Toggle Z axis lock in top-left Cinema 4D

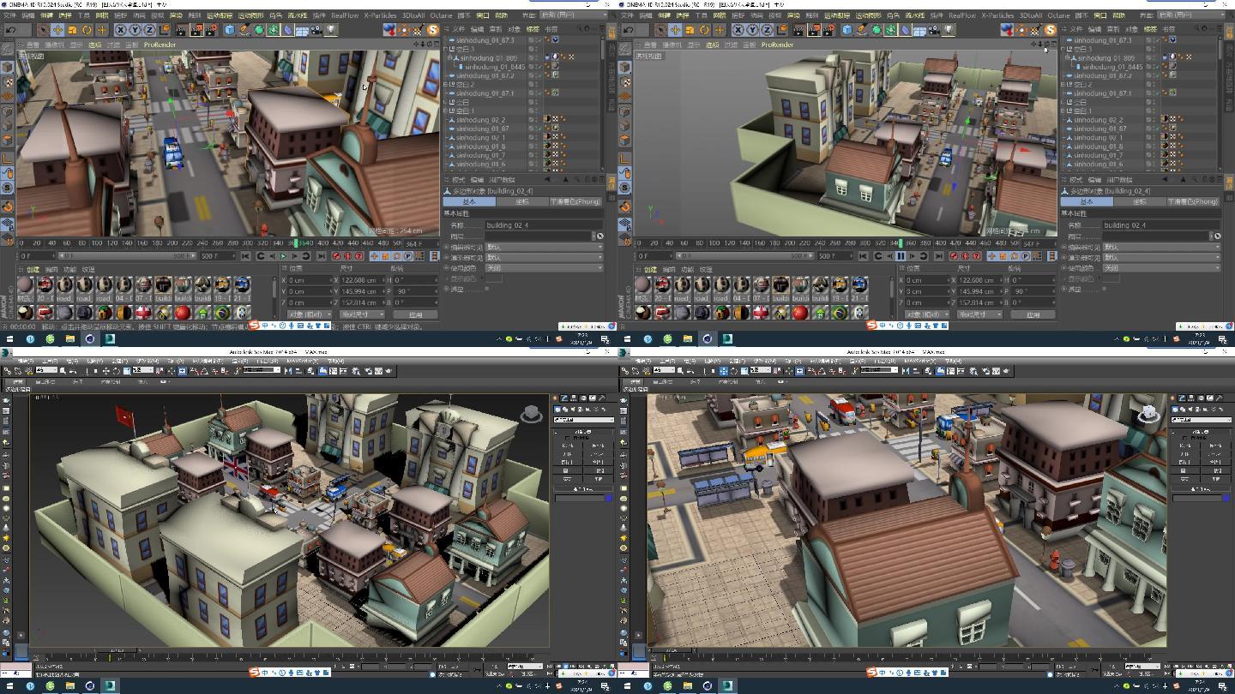point(149,29)
